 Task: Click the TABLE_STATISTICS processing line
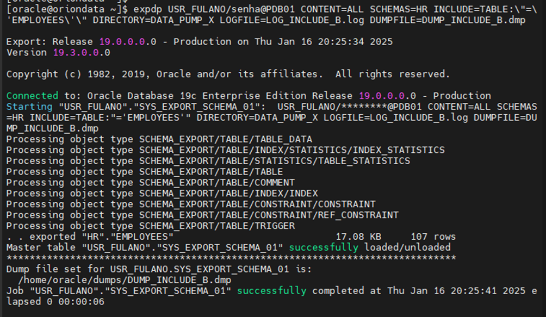tap(208, 161)
